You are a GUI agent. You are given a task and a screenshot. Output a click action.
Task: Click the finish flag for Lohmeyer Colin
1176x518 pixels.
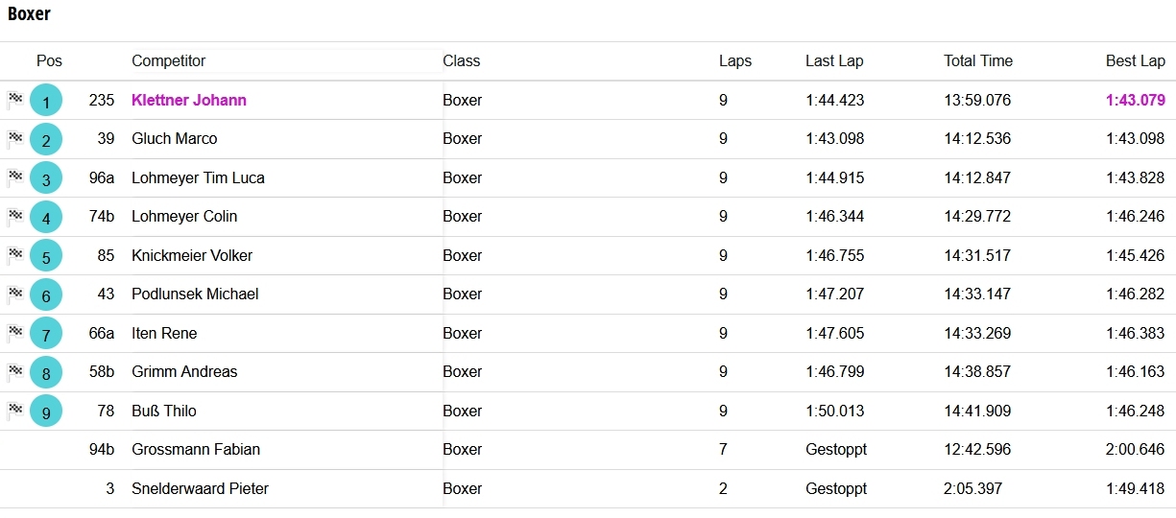click(14, 216)
